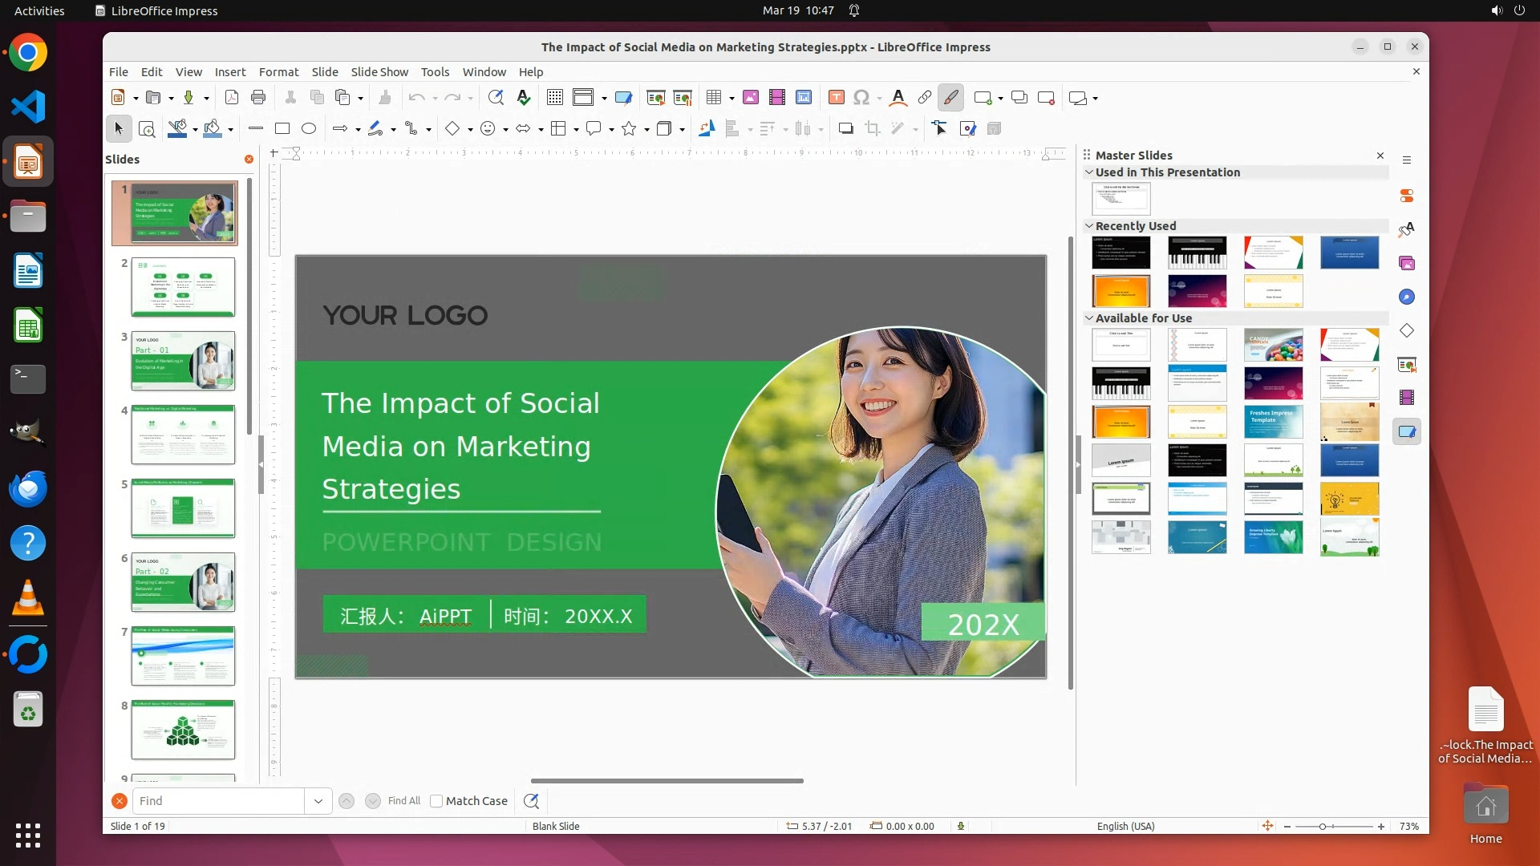Click the Print icon in toolbar
This screenshot has height=866, width=1540.
(258, 98)
